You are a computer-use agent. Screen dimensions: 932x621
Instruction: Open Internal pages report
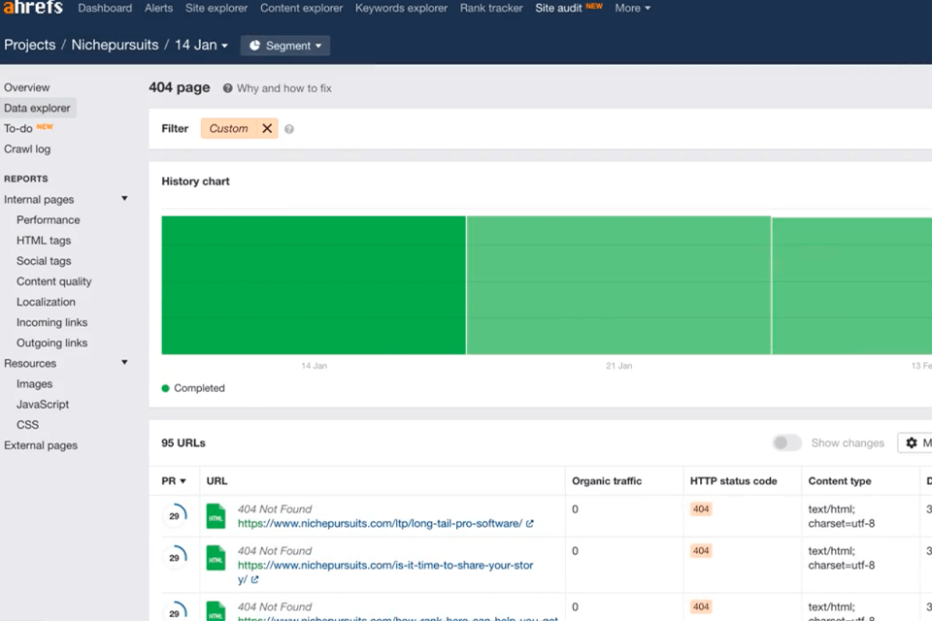click(39, 200)
